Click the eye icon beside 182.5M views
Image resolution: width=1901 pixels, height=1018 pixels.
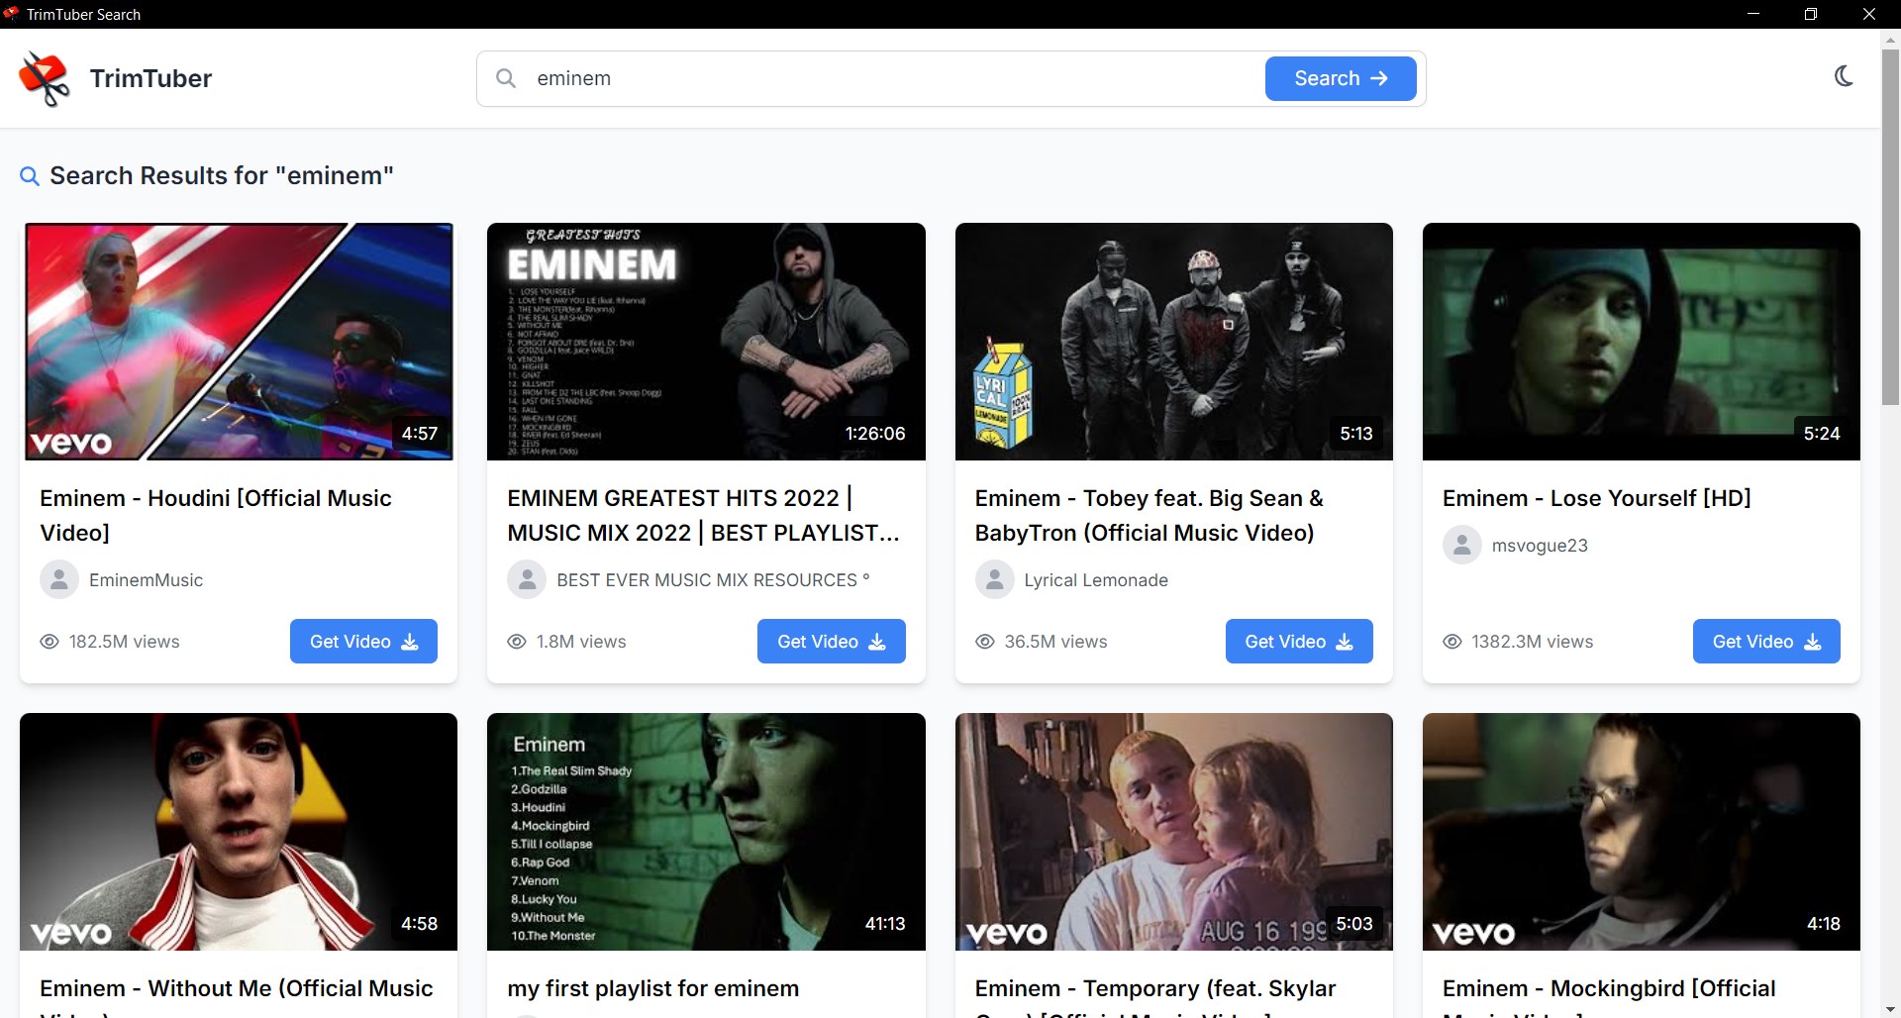[x=50, y=642]
